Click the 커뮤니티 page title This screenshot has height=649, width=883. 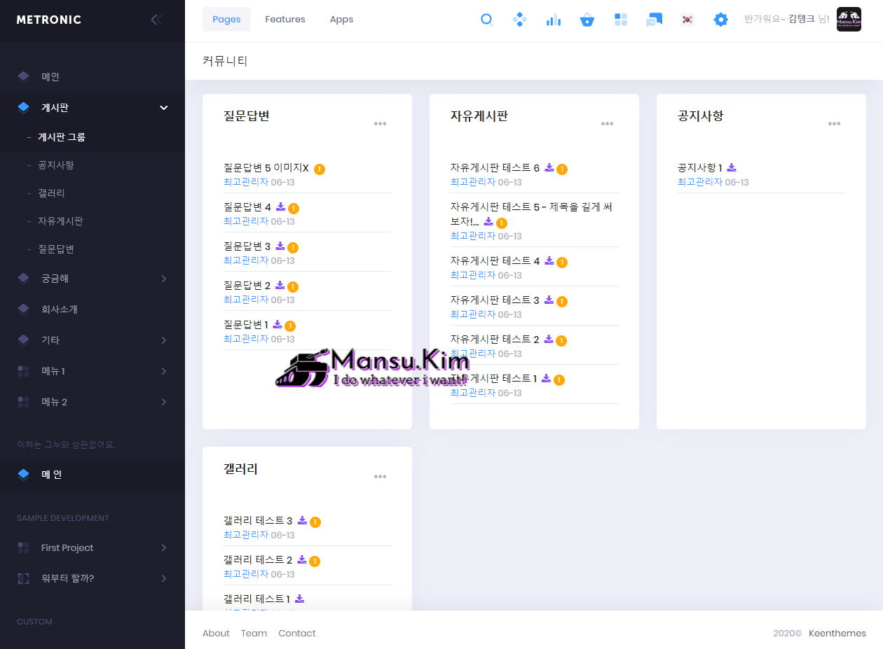tap(225, 61)
